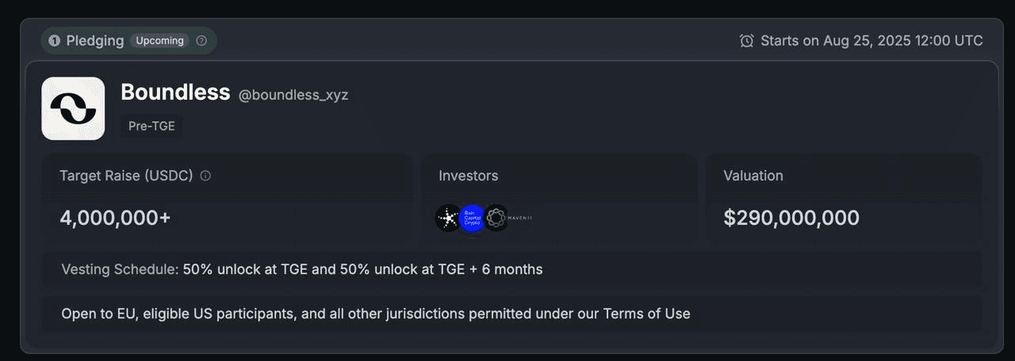The width and height of the screenshot is (1015, 361).
Task: Click the MAVEN 11 wordmark
Action: [x=520, y=218]
